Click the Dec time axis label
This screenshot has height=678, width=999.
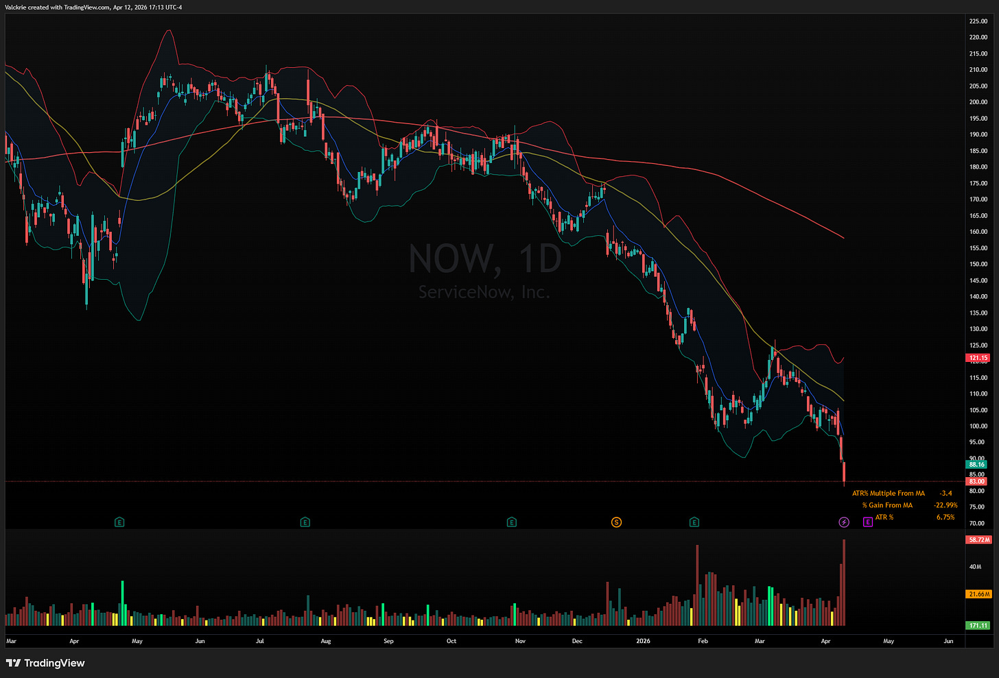pos(577,642)
